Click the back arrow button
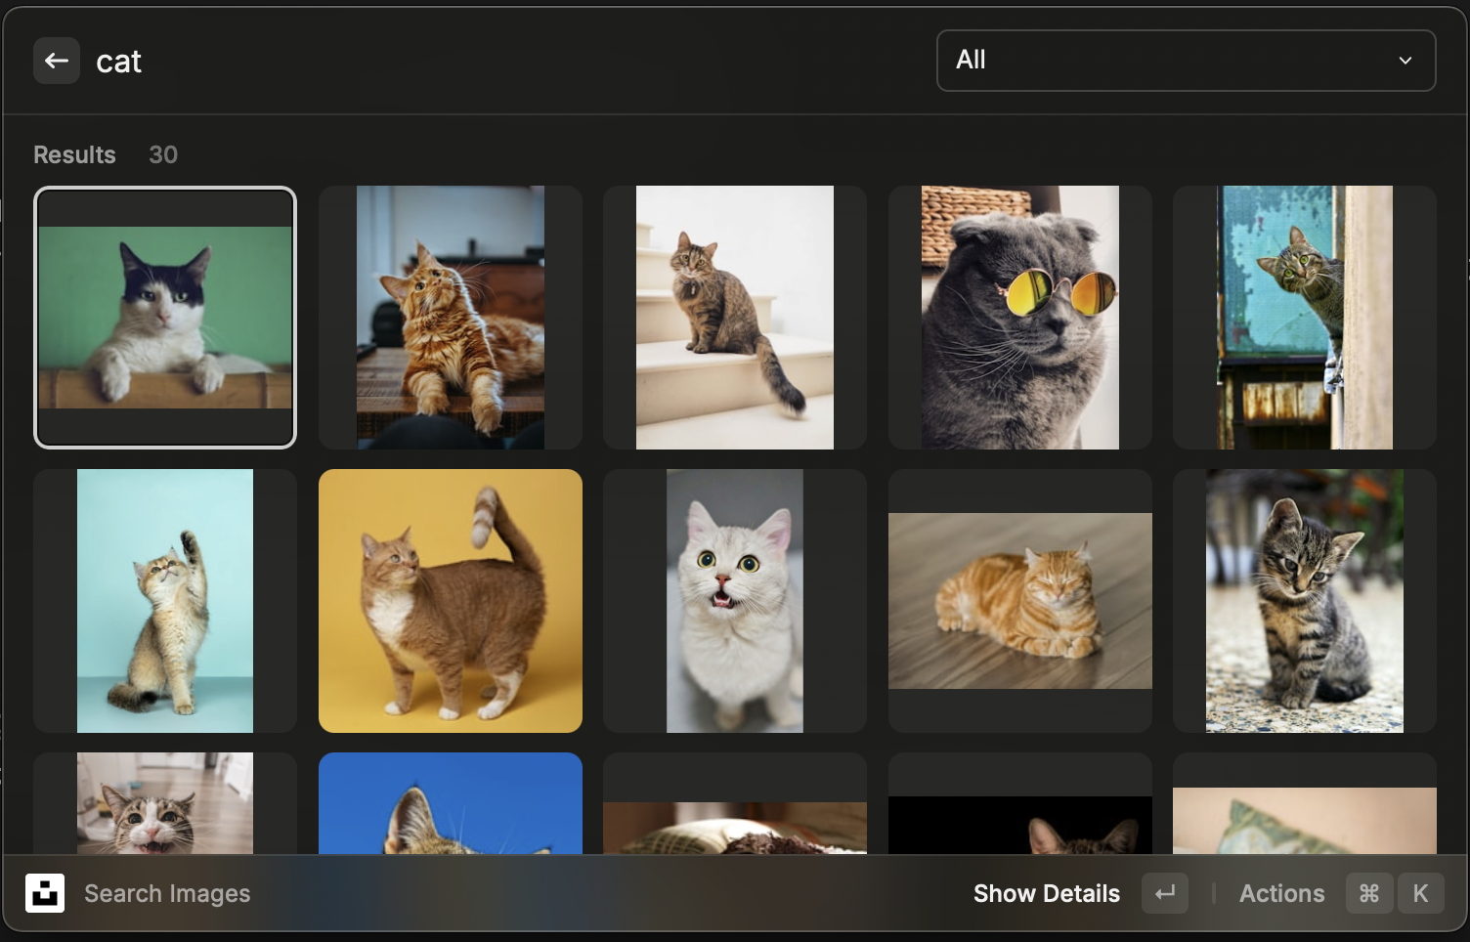 pyautogui.click(x=57, y=61)
